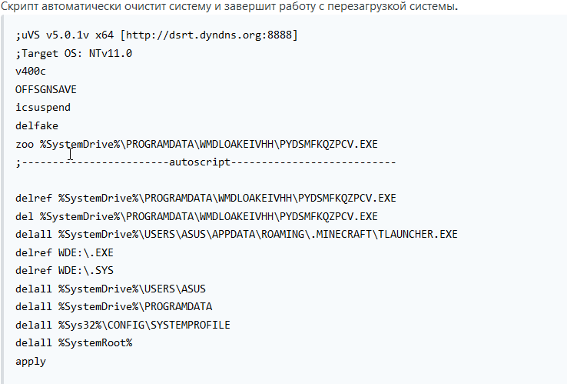
Task: Click the Target OS NTv11.0 line
Action: coord(74,54)
